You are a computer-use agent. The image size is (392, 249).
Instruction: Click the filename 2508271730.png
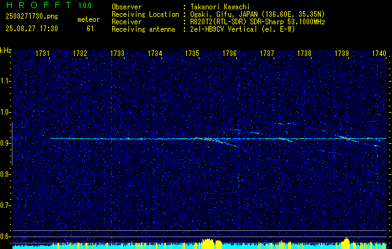(32, 16)
